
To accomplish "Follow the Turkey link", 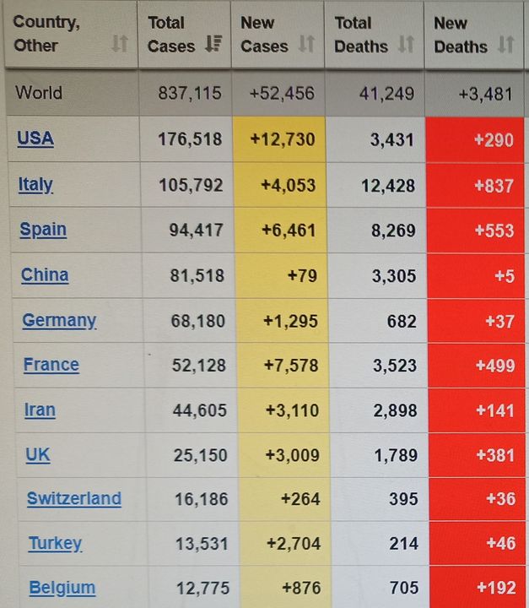I will (x=55, y=544).
